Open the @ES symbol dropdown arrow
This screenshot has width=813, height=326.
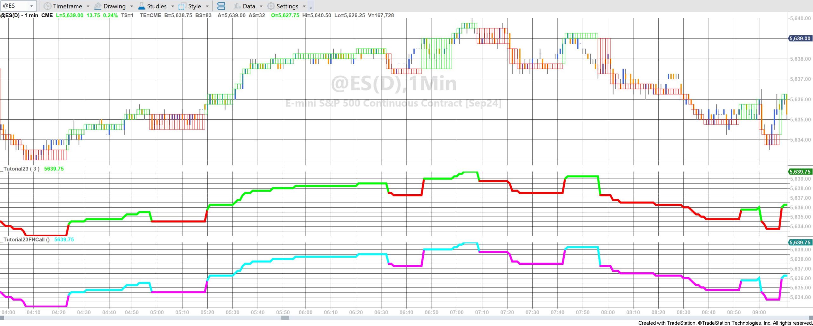[31, 6]
